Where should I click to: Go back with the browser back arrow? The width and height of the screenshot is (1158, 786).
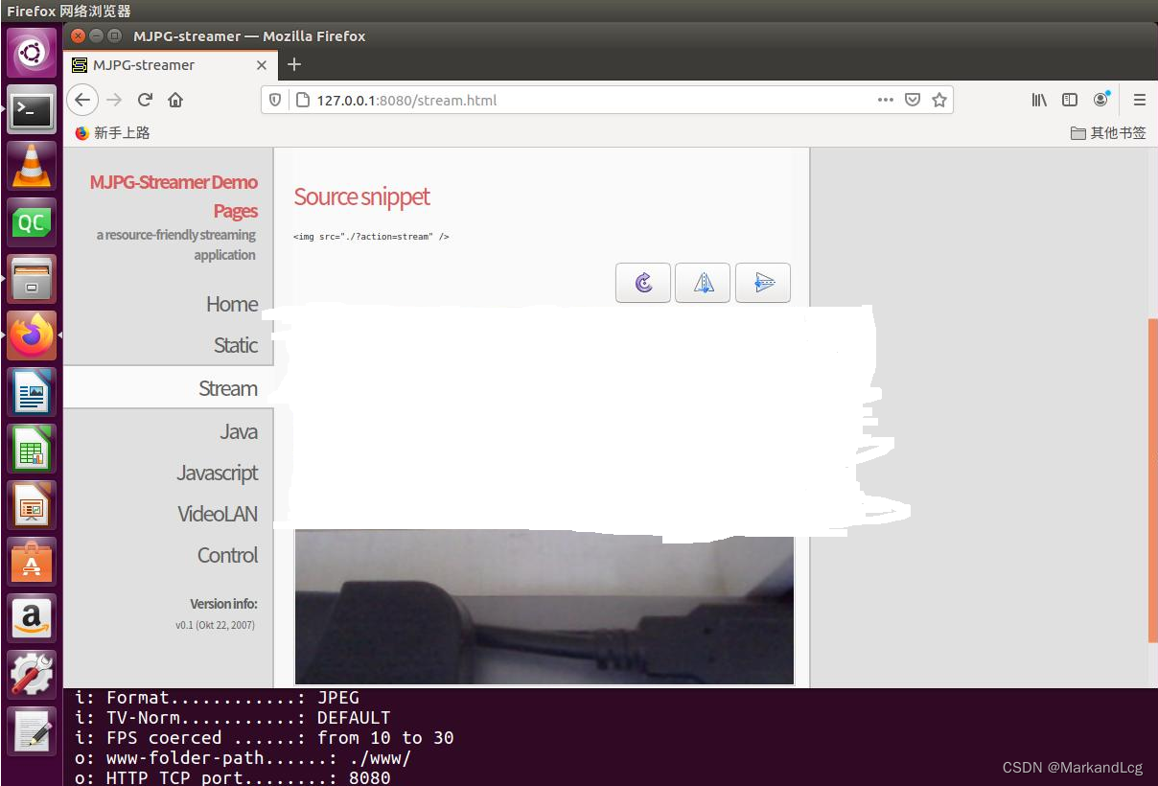[82, 100]
